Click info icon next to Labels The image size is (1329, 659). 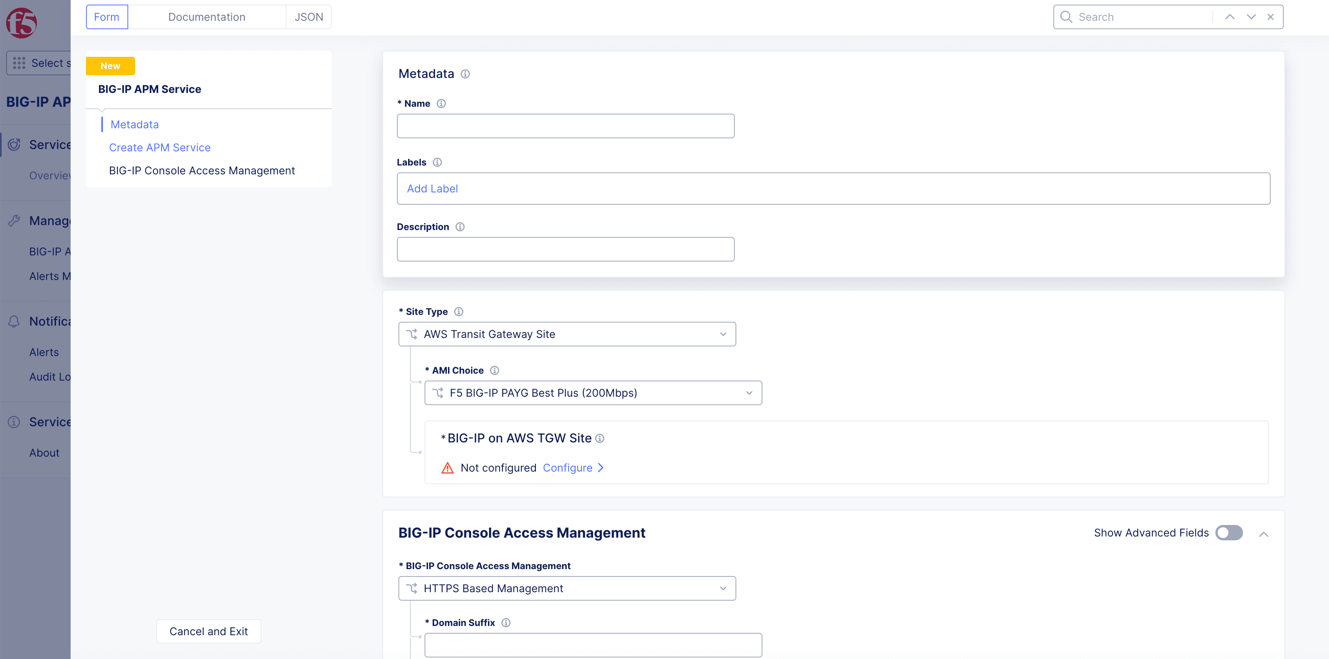pyautogui.click(x=438, y=162)
